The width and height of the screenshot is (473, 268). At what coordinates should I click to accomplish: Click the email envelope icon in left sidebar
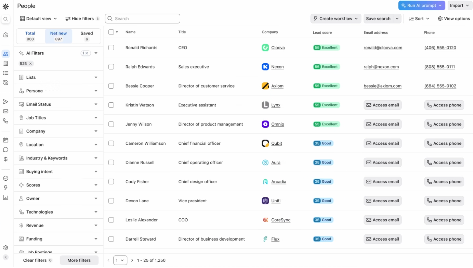click(x=6, y=111)
